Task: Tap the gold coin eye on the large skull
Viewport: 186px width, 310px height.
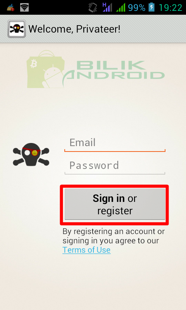Action: [35, 153]
